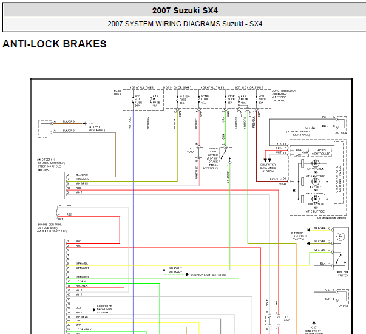The image size is (366, 334).
Task: Click the 'J/C G209' connector symbol below DOME fuse
Action: pos(198,153)
